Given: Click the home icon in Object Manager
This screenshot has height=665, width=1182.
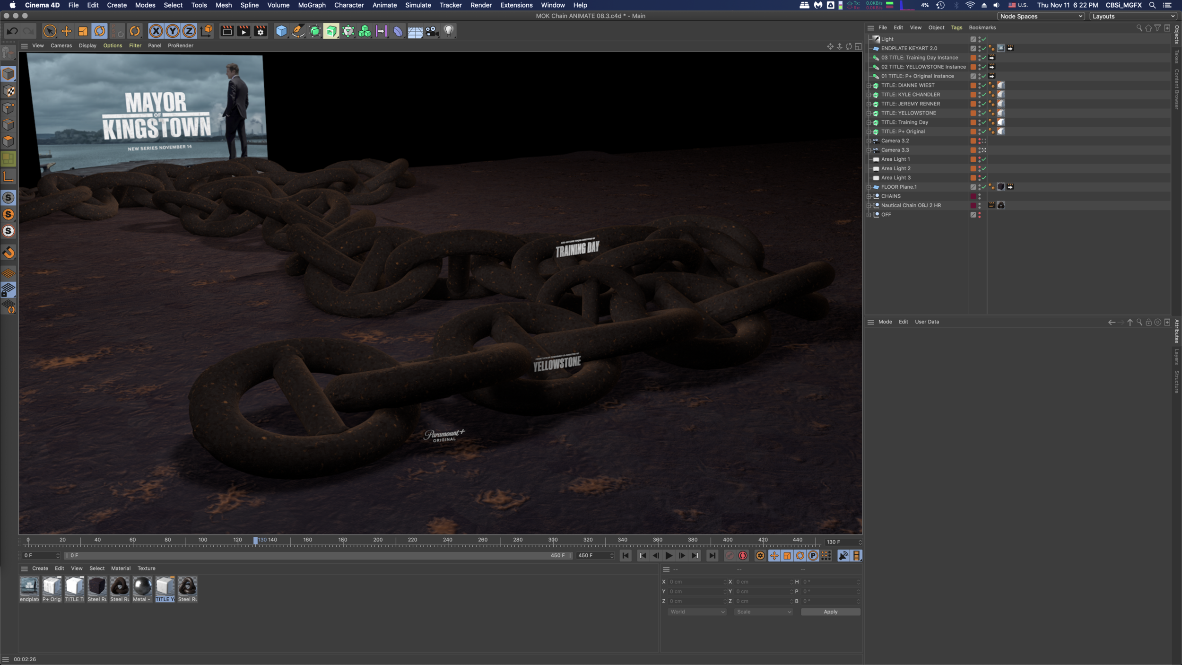Looking at the screenshot, I should coord(1148,28).
